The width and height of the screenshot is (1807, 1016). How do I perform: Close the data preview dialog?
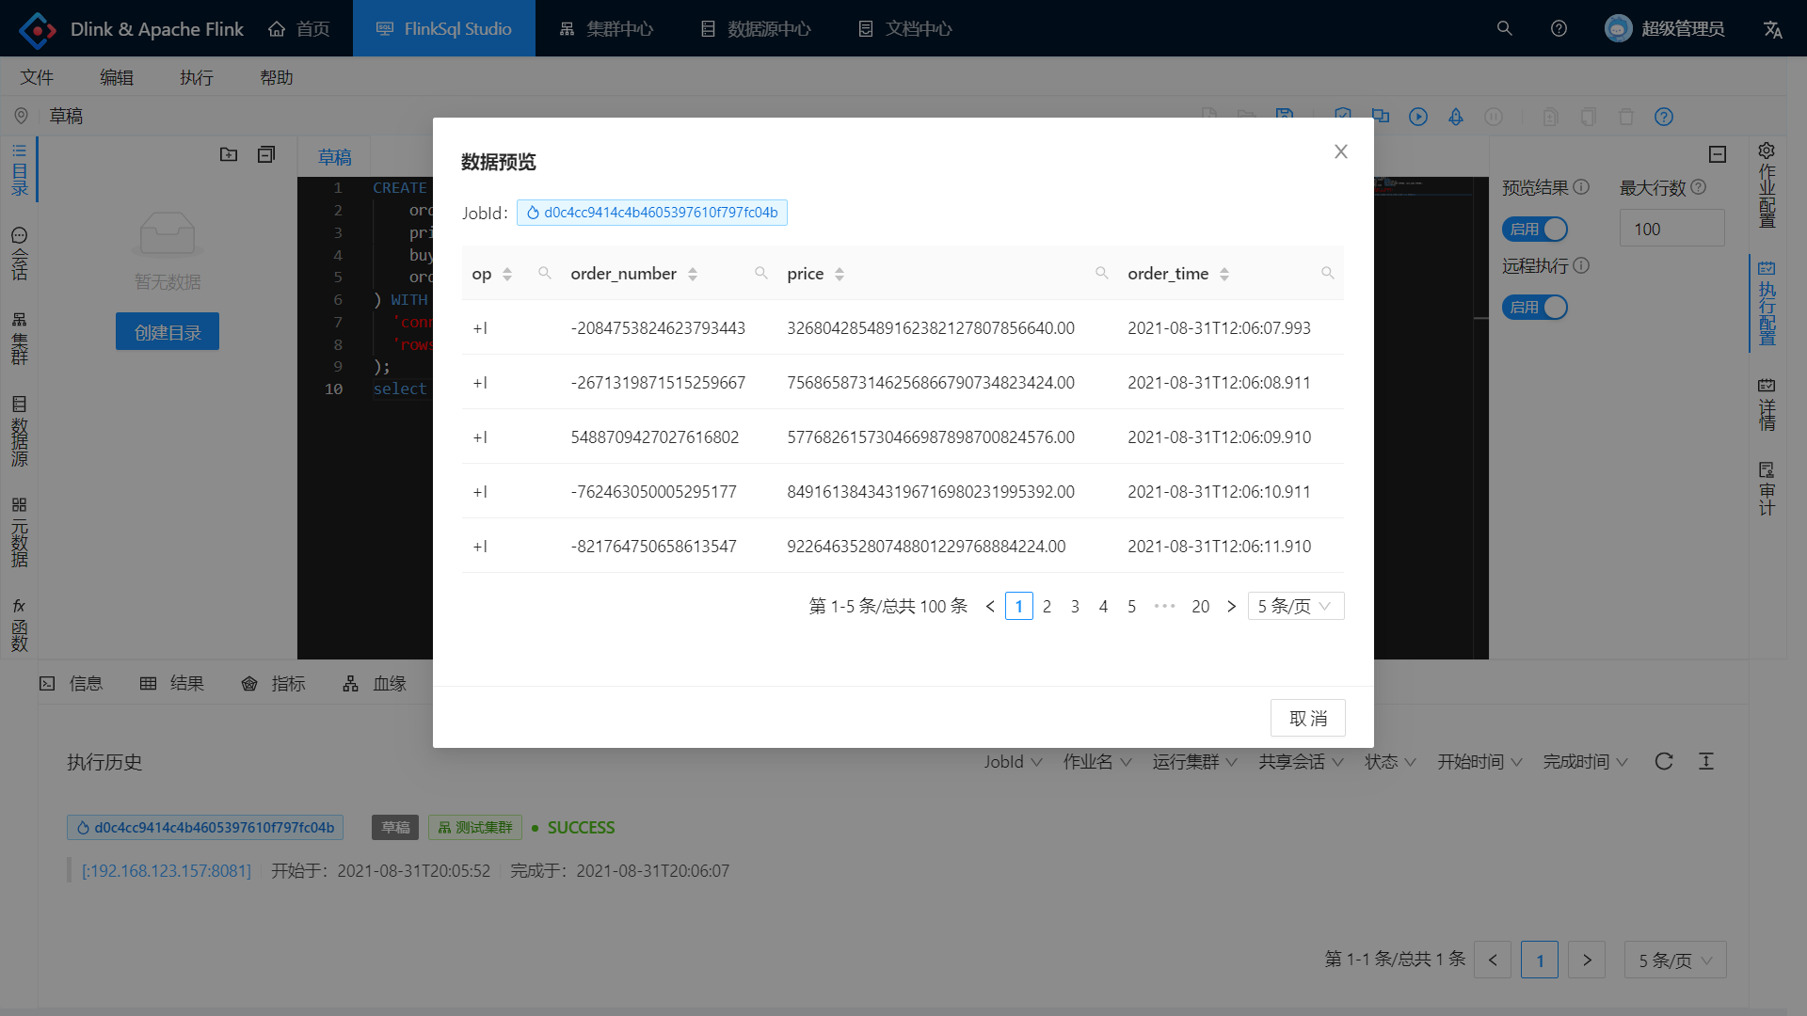tap(1340, 151)
